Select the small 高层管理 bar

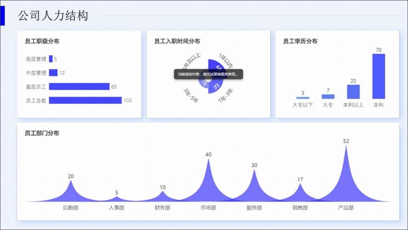(x=51, y=59)
